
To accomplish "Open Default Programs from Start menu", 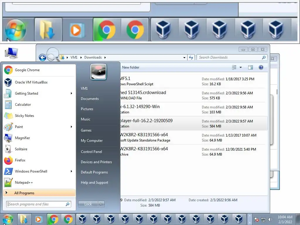I will [94, 172].
